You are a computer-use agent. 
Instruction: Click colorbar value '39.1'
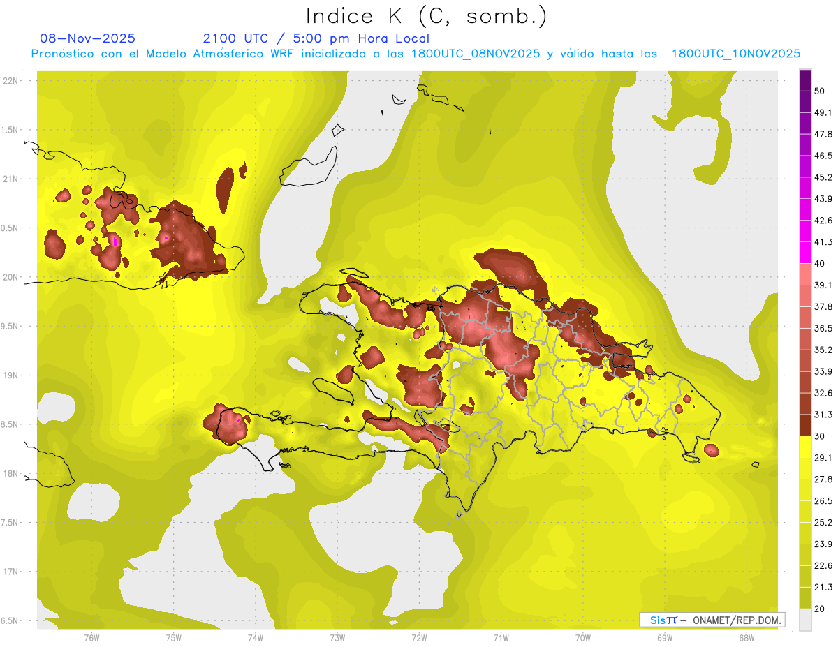pyautogui.click(x=823, y=285)
